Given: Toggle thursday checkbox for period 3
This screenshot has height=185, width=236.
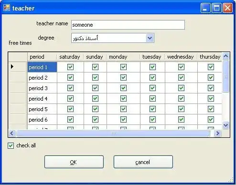Looking at the screenshot, I should (x=211, y=88).
